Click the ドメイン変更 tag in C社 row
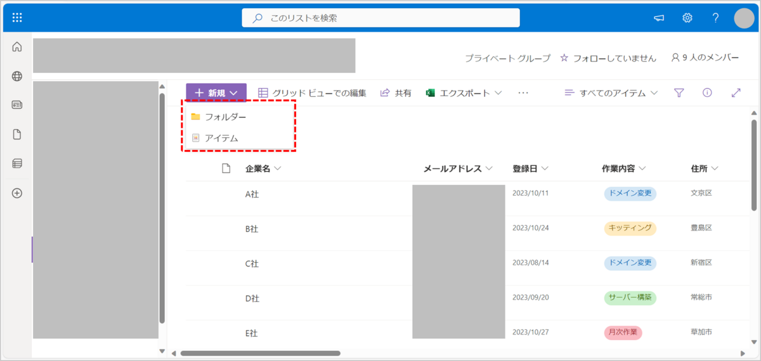 click(x=630, y=263)
